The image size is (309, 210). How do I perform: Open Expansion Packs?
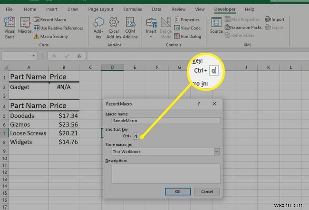click(243, 28)
